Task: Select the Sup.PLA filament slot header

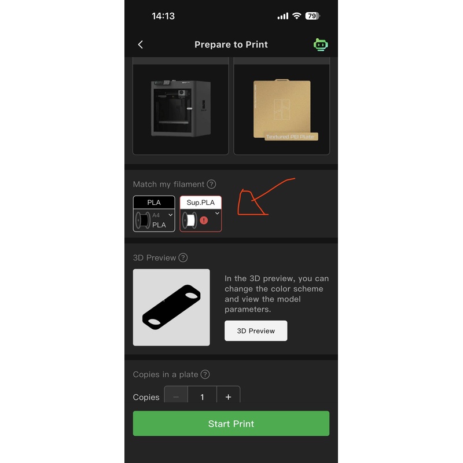Action: (200, 202)
